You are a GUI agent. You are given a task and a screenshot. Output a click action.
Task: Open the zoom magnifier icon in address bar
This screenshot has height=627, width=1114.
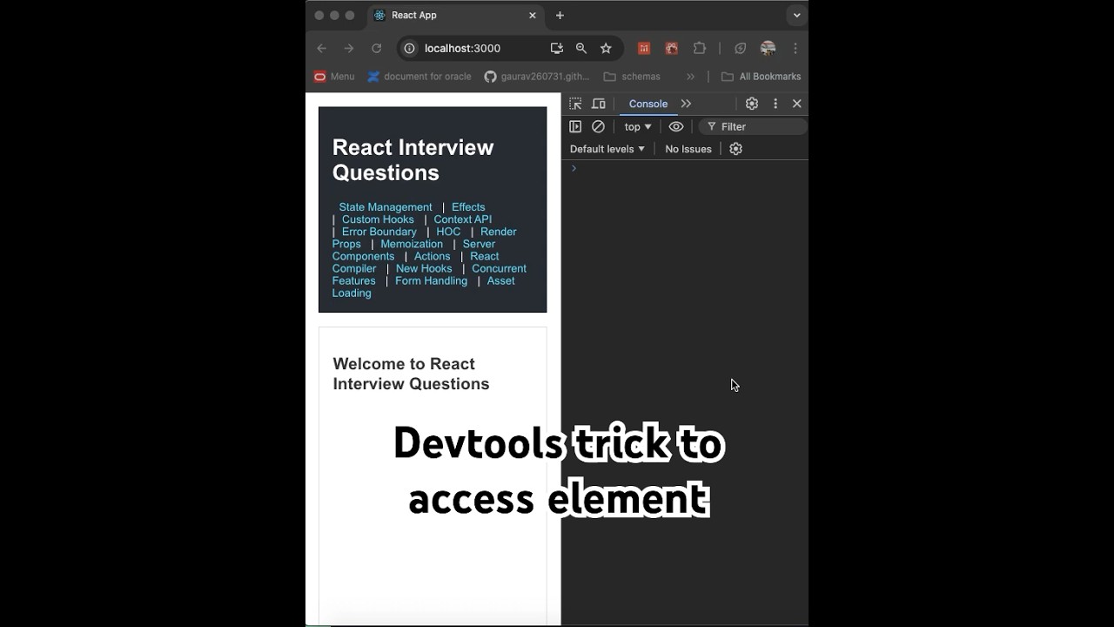(x=581, y=49)
